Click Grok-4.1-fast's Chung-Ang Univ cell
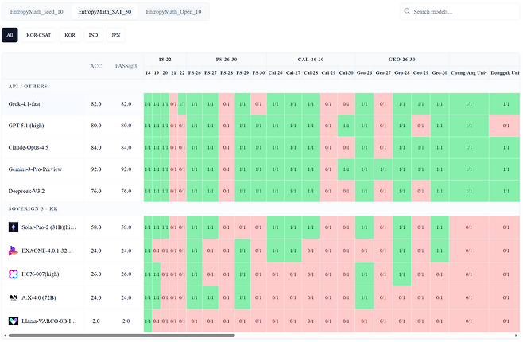523x342 pixels. coord(469,103)
